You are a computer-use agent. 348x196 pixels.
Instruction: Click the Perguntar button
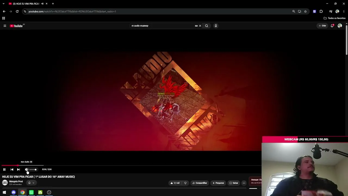218,183
